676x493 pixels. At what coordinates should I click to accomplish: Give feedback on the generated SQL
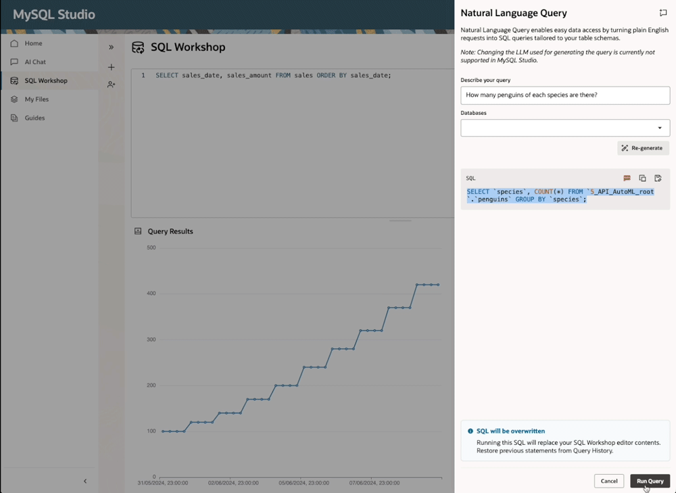[x=627, y=178]
